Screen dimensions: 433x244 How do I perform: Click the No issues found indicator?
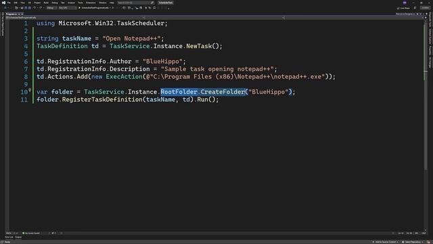[31, 233]
